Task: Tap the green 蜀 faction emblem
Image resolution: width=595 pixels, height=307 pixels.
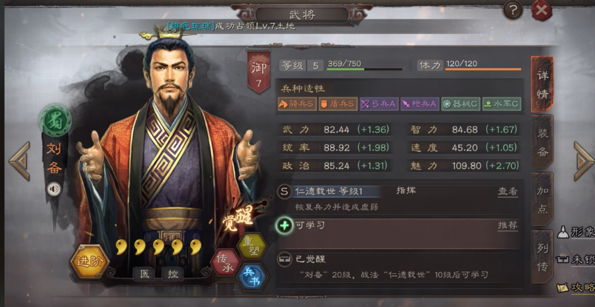Action: point(56,121)
